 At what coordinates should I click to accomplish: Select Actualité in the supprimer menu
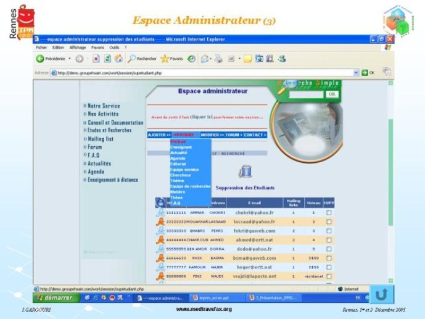(179, 152)
